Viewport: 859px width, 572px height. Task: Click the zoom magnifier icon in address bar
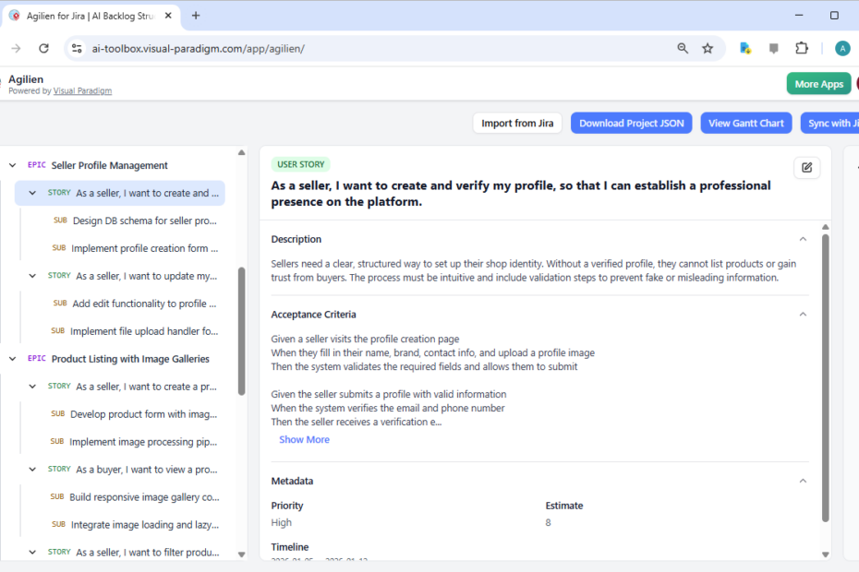click(683, 49)
